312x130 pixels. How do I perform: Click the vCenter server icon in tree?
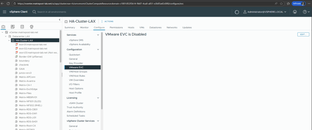pyautogui.click(x=6, y=32)
